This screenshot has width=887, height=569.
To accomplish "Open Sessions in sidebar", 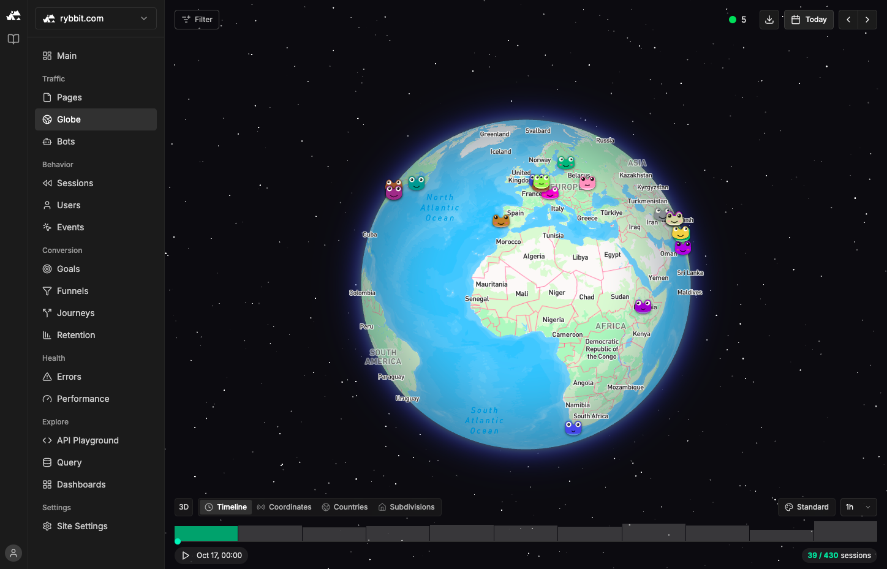I will tap(96, 183).
